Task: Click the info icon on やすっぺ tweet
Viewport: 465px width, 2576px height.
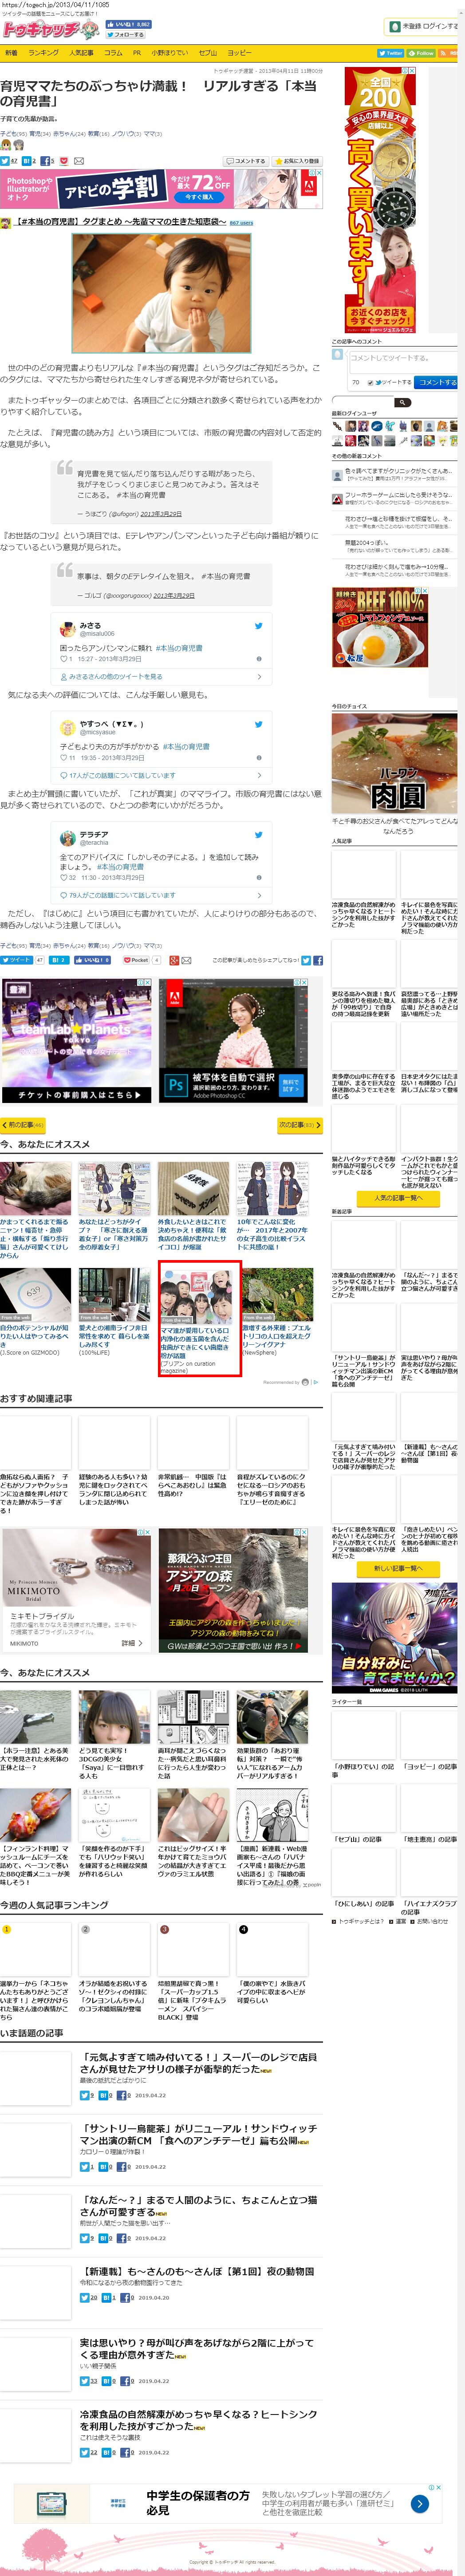Action: coord(259,758)
